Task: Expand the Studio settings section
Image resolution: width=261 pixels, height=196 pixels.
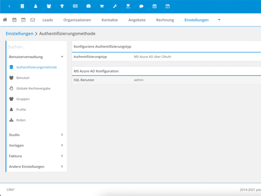Action: tap(62, 135)
